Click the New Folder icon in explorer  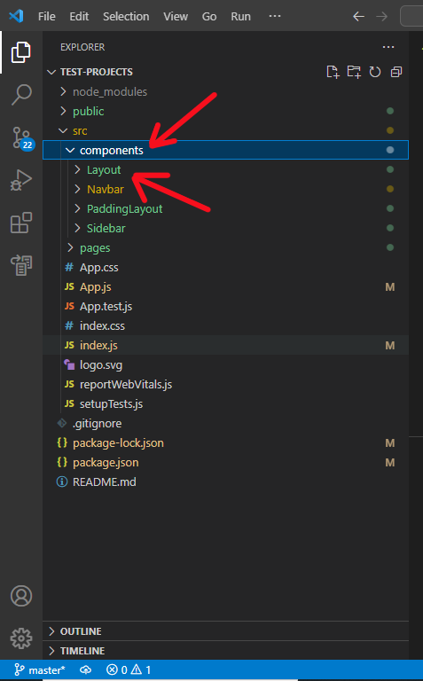(x=354, y=72)
